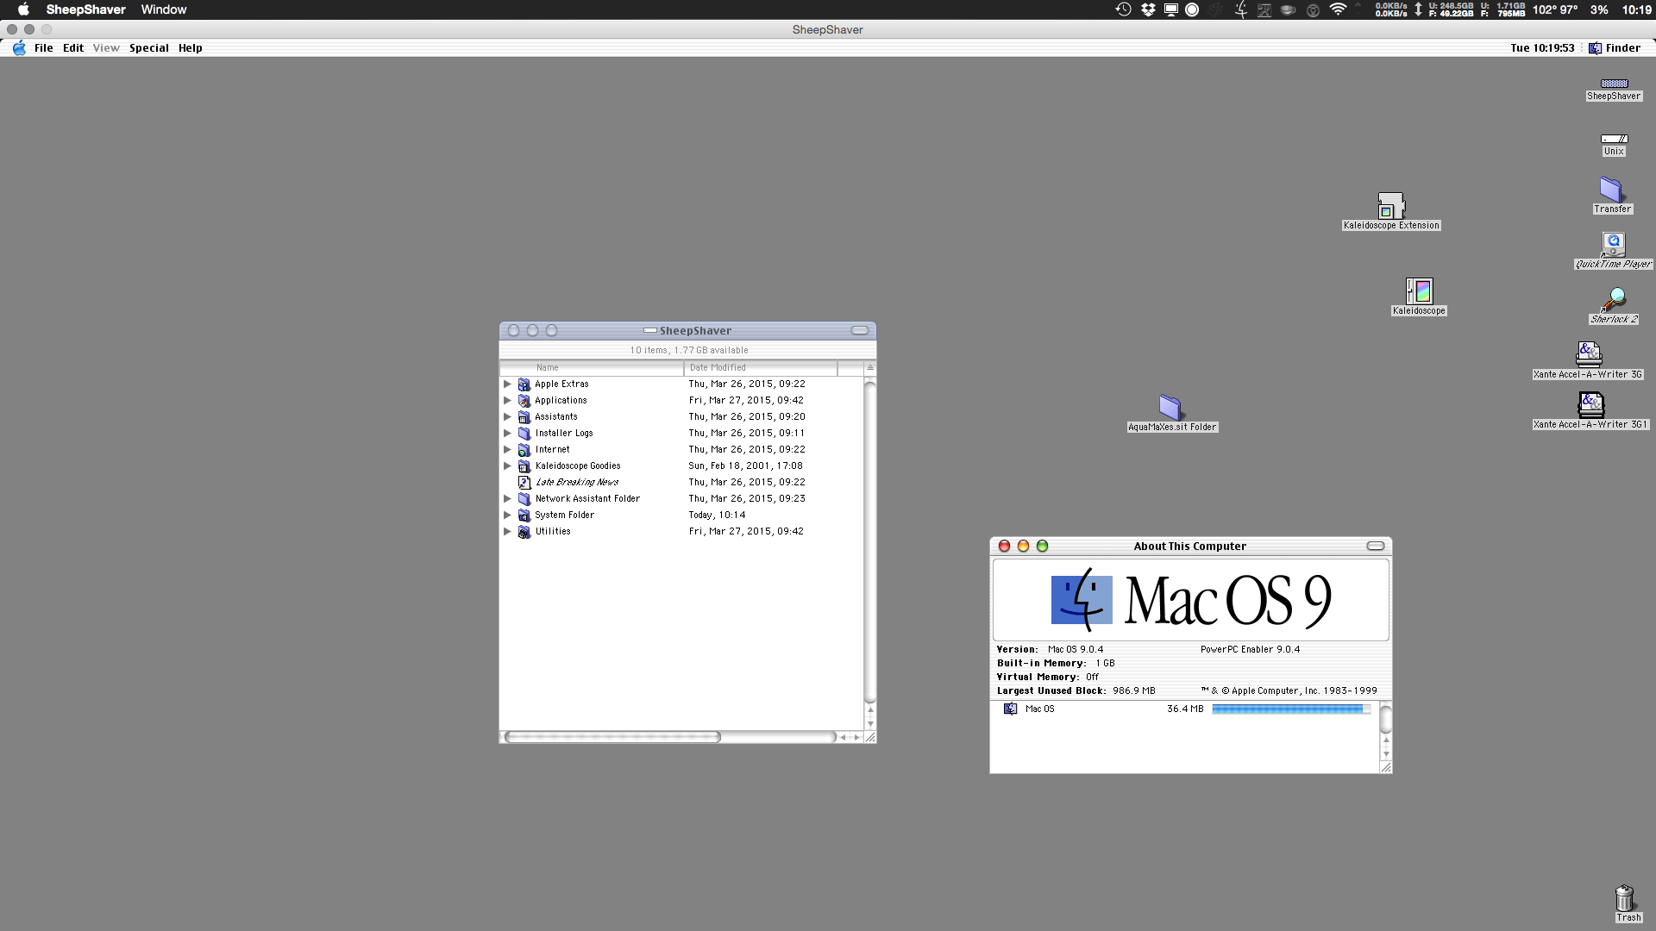Screen dimensions: 1656x931
Task: Collapse About This Computer window windowshade
Action: tap(1376, 547)
